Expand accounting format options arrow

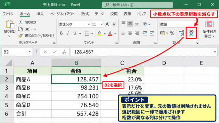[x=167, y=33]
